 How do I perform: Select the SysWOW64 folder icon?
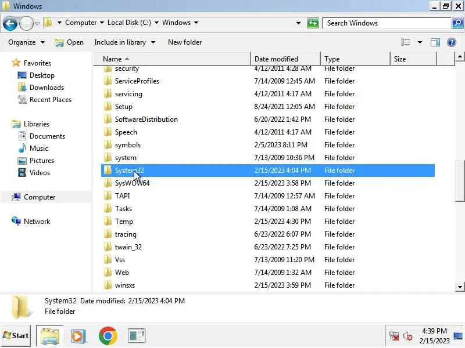[108, 183]
